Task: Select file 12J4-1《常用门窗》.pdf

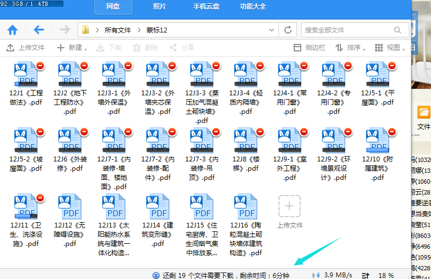Action: tap(290, 88)
